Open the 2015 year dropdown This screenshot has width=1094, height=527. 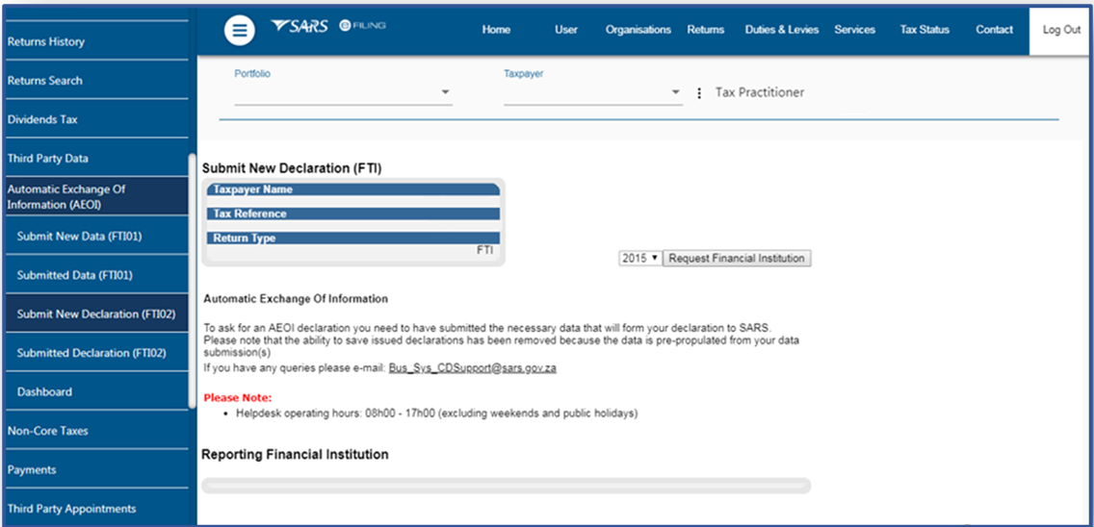tap(639, 259)
